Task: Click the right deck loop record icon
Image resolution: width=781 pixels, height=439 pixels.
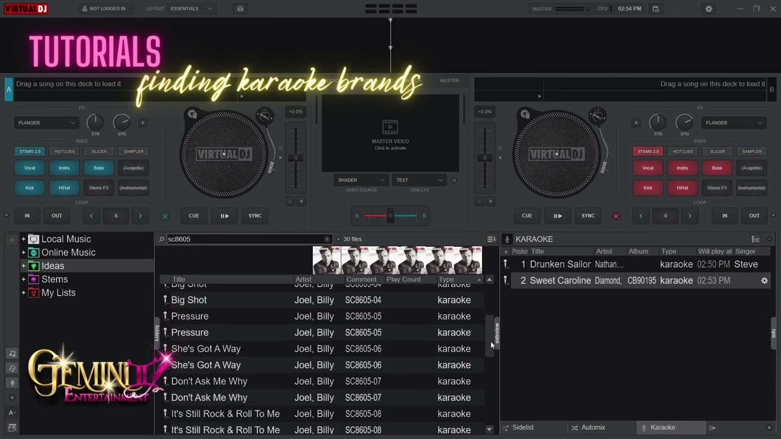Action: [x=616, y=216]
